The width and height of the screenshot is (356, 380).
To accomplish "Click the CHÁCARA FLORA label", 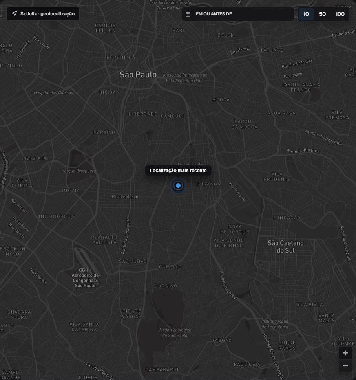I will (19, 314).
